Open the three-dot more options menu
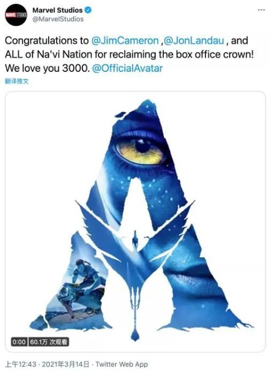This screenshot has height=372, width=273. coord(261,10)
